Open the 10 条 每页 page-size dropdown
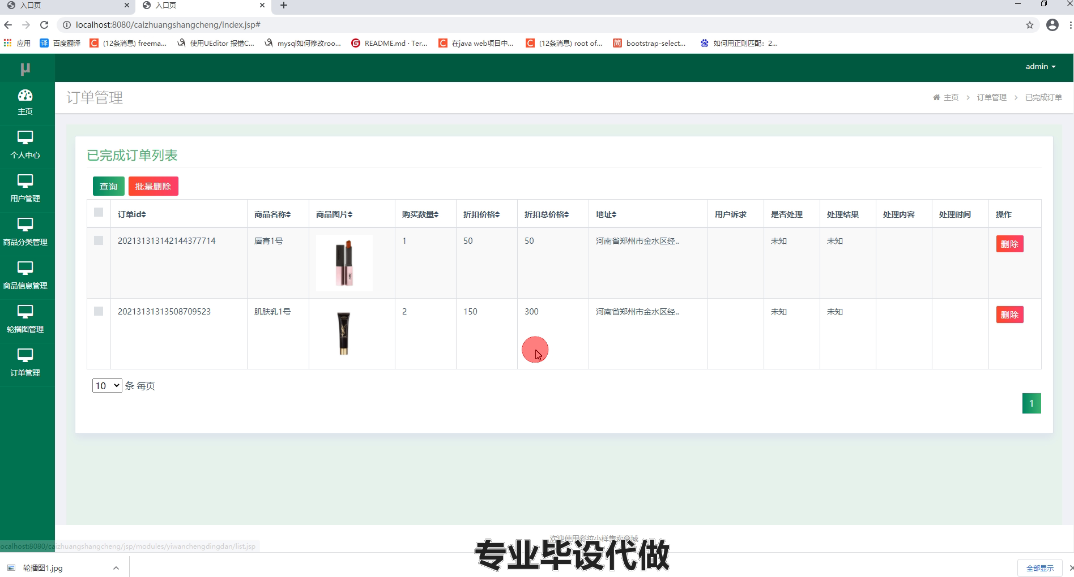This screenshot has width=1074, height=577. coord(107,386)
